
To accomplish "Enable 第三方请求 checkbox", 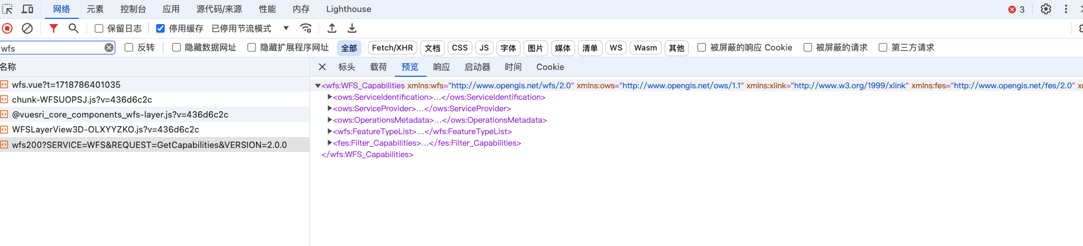I will click(x=883, y=48).
